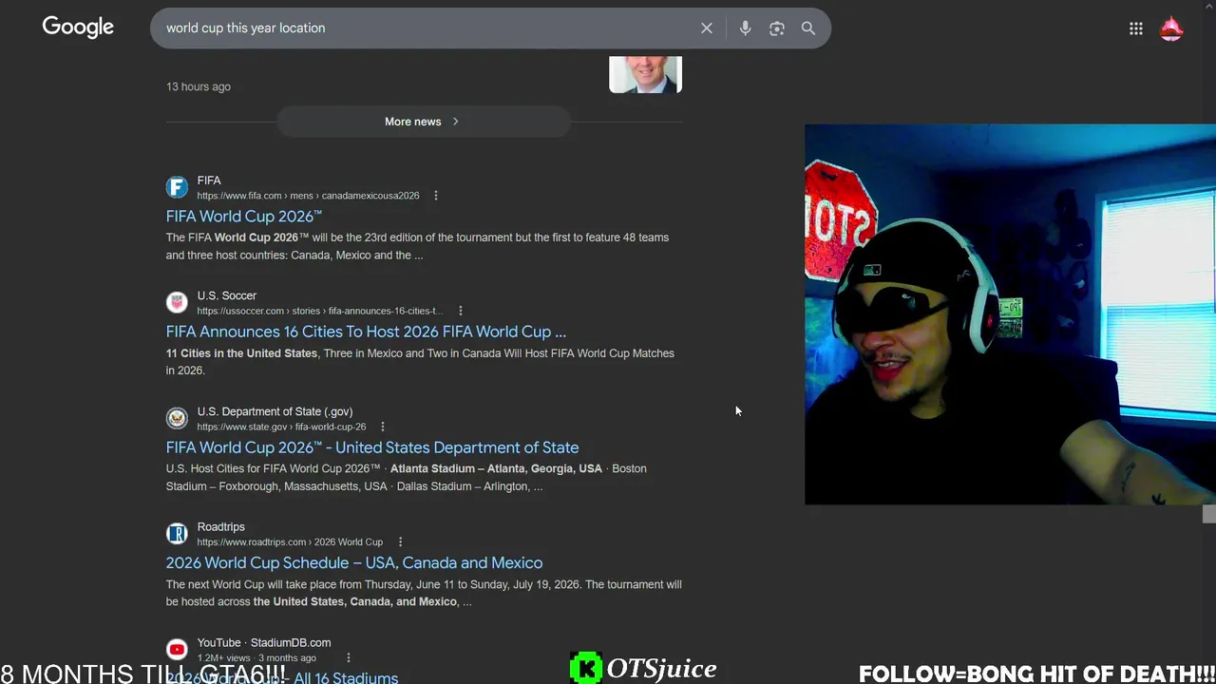Click the ussoccer.com URL breadcrumb
The height and width of the screenshot is (684, 1216).
pos(320,311)
